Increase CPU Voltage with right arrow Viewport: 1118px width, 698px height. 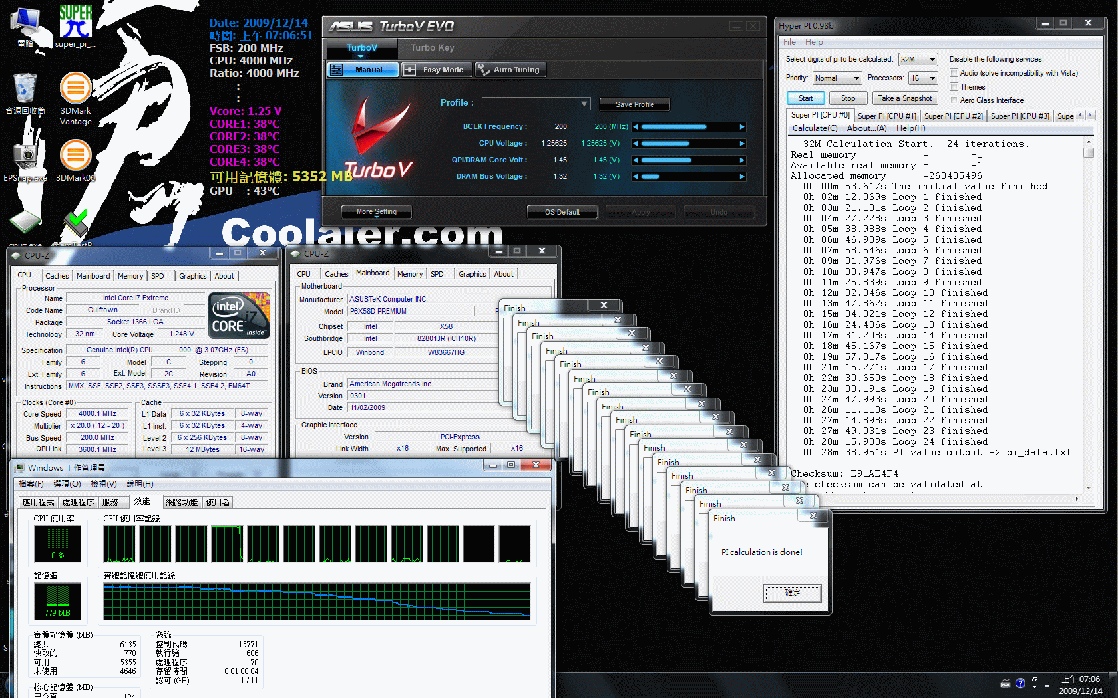tap(742, 144)
